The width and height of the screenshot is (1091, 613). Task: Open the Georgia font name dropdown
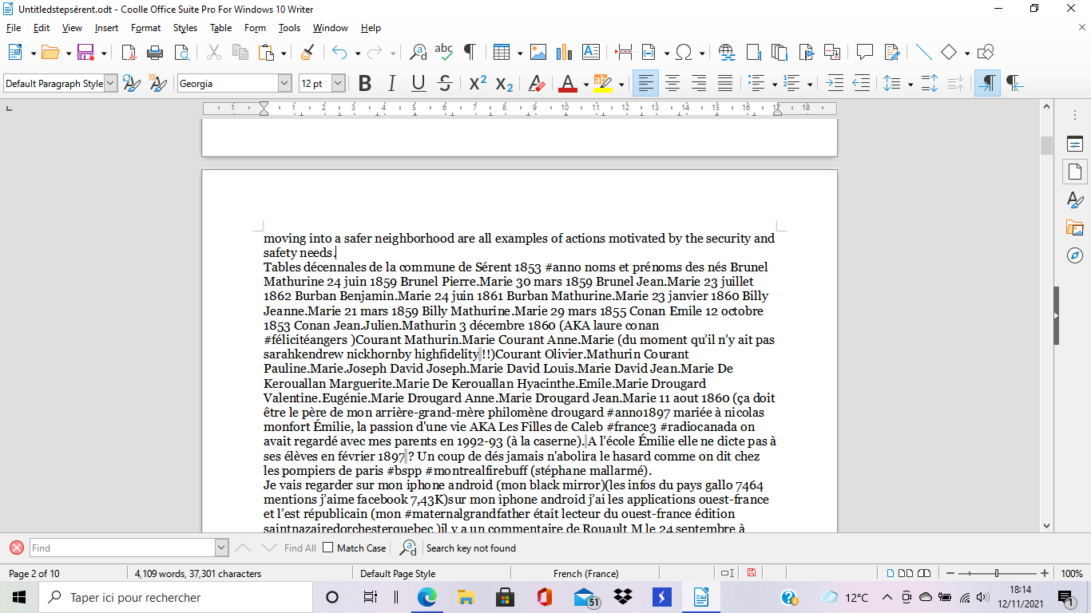[285, 83]
